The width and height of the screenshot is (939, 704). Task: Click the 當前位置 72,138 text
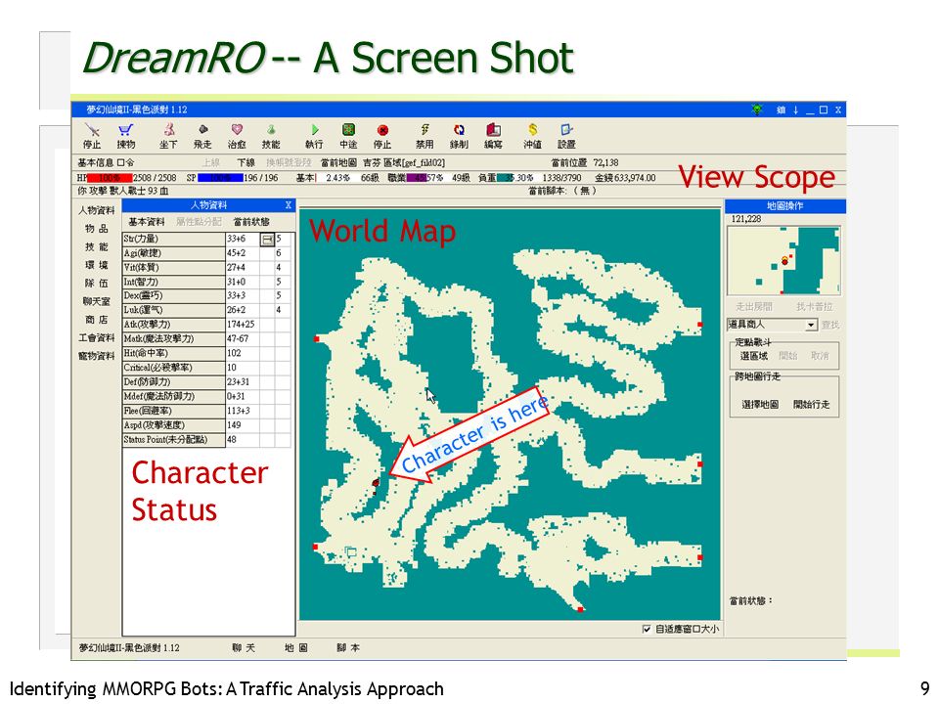[x=585, y=163]
